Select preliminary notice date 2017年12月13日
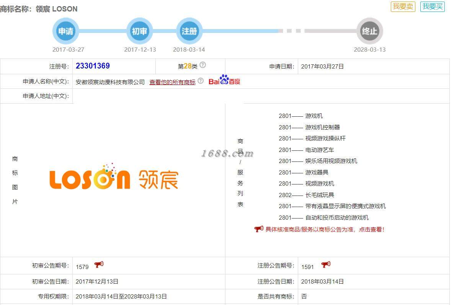 (x=97, y=282)
